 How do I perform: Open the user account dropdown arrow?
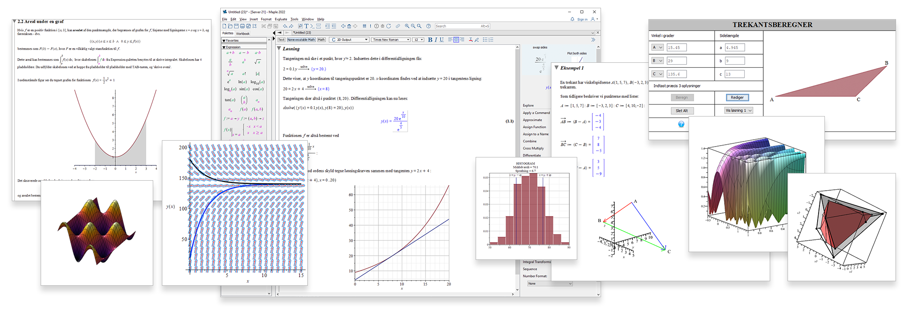click(x=597, y=19)
